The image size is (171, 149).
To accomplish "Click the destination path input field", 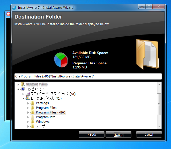I will pyautogui.click(x=88, y=76).
